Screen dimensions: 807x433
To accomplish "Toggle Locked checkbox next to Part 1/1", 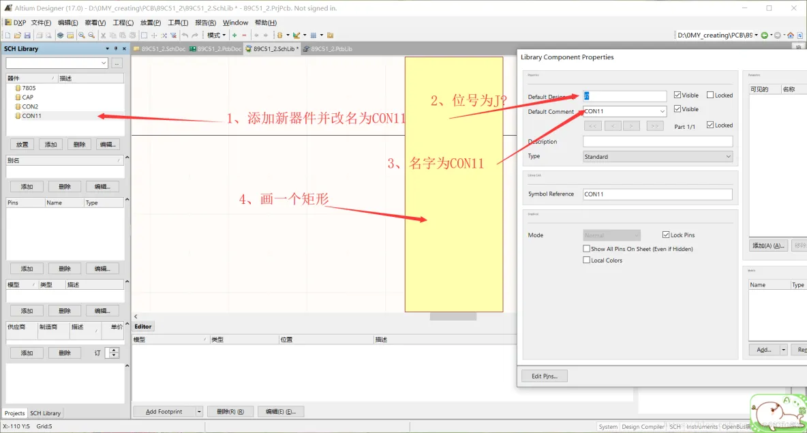I will [x=710, y=125].
